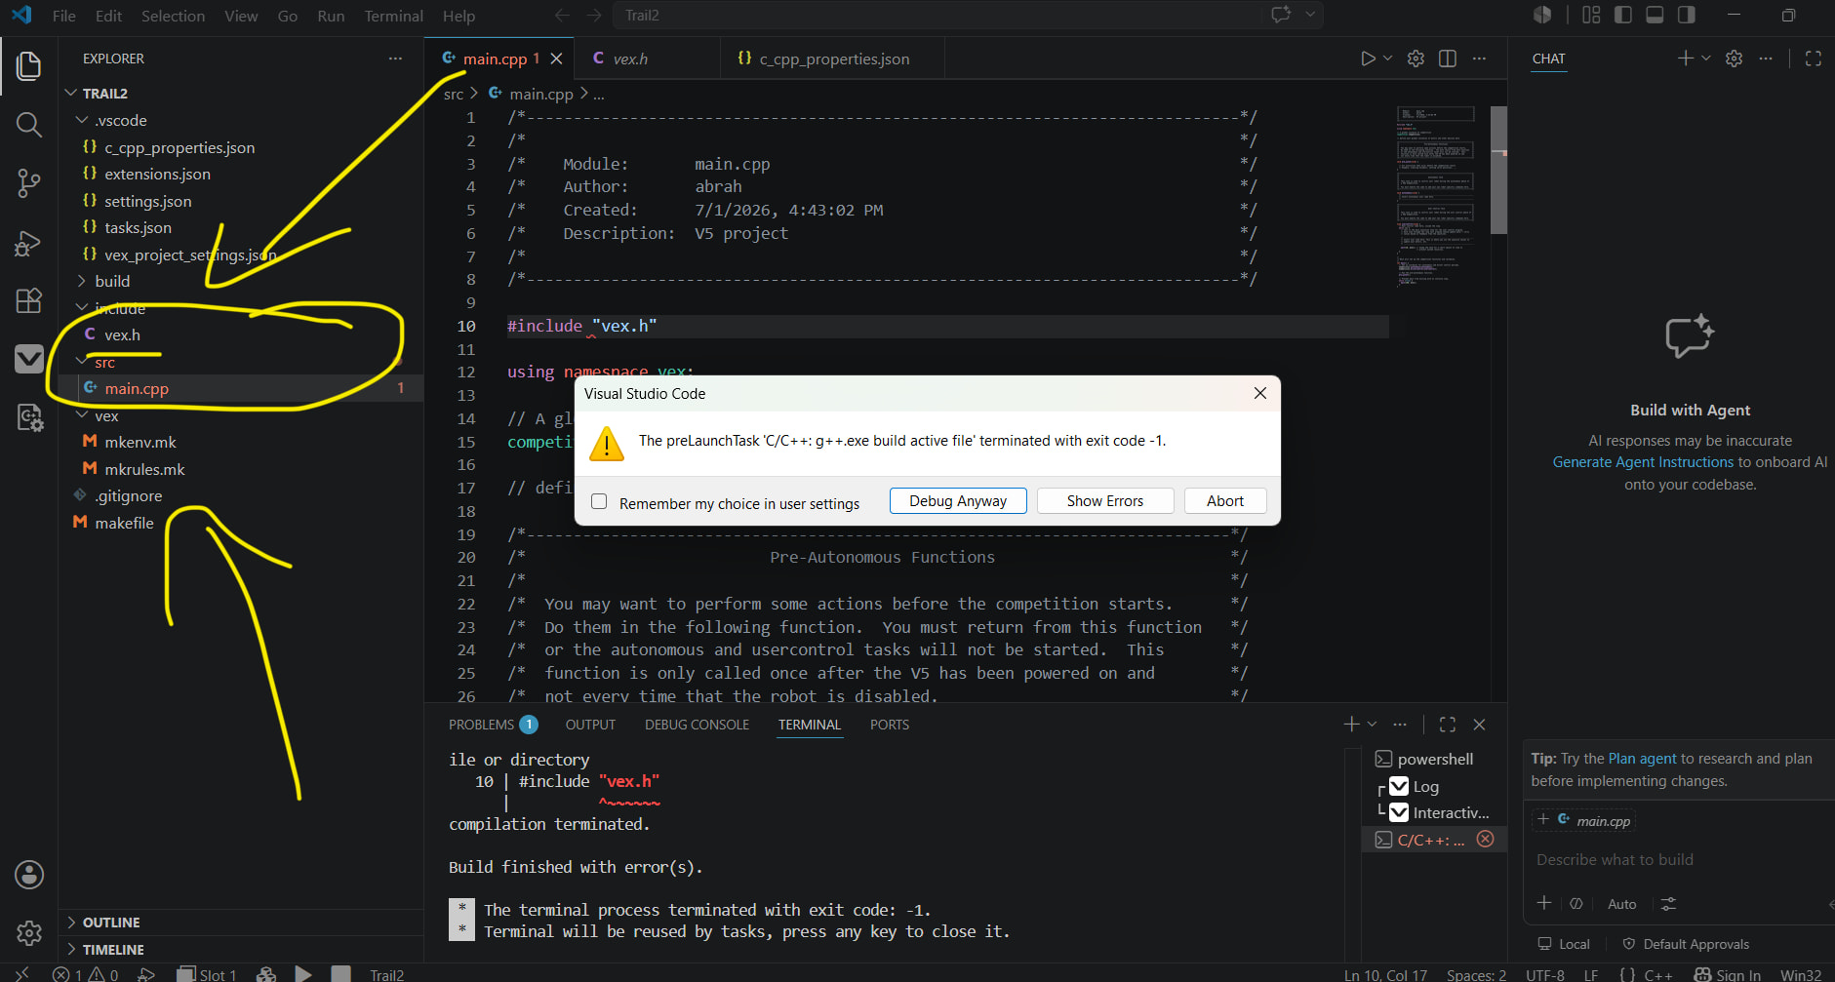The height and width of the screenshot is (982, 1835).
Task: Switch to DEBUG CONSOLE panel tab
Action: [x=697, y=725]
